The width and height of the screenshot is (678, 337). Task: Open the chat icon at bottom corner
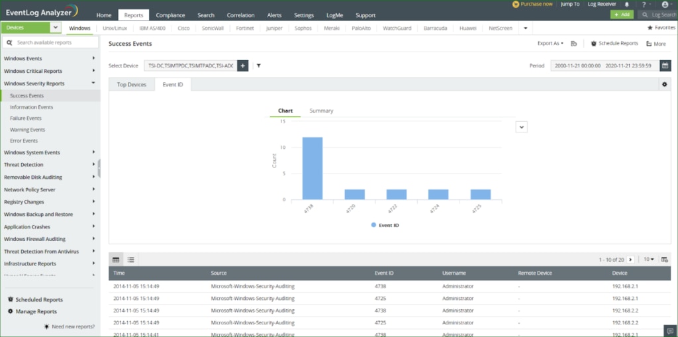tap(670, 331)
